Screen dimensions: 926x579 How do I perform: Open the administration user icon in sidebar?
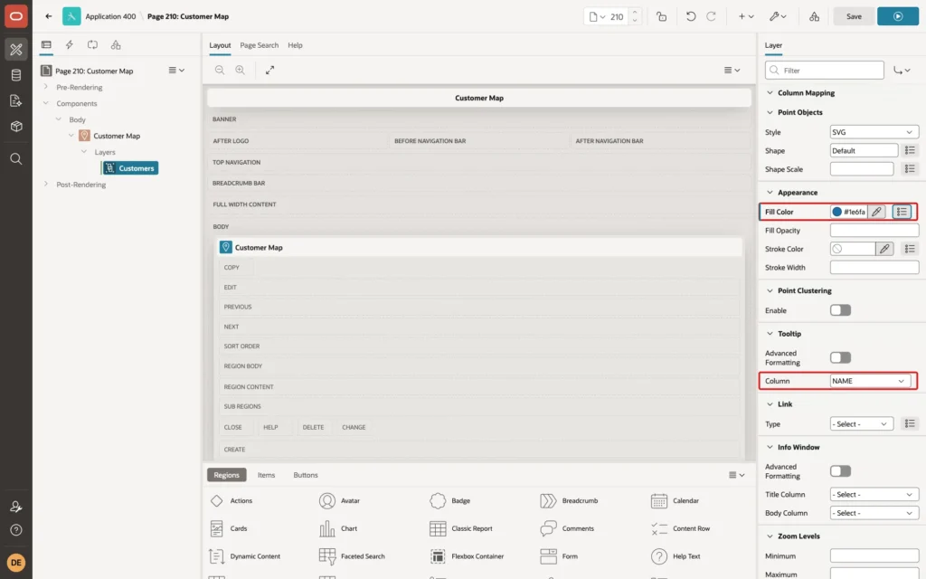[x=16, y=507]
